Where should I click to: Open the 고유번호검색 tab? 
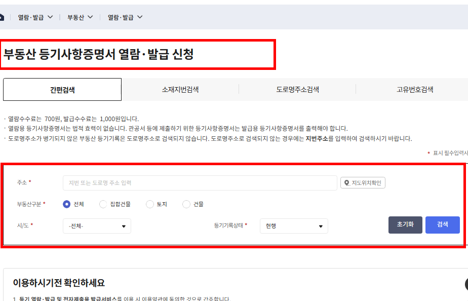[x=414, y=89]
